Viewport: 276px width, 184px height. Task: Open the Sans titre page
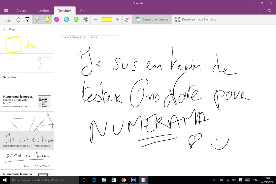pos(27,82)
